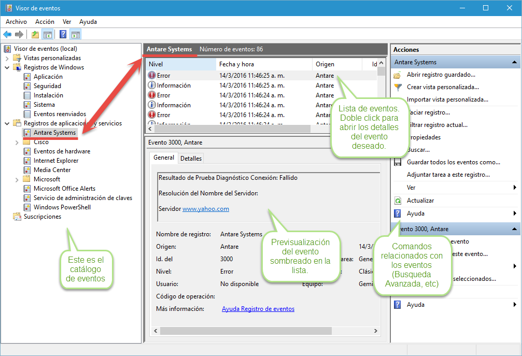This screenshot has width=522, height=356.
Task: Click the Ayuda Registro de eventos link
Action: [x=258, y=309]
